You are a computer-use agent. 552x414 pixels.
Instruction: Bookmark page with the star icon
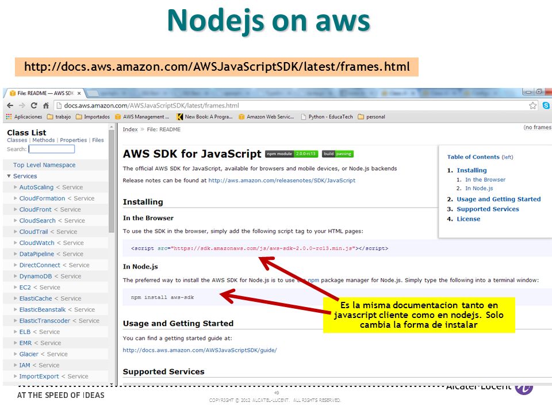pos(532,105)
